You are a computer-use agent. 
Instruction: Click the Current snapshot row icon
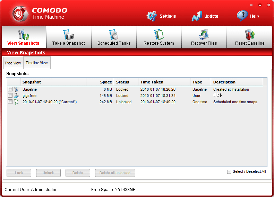point(16,102)
